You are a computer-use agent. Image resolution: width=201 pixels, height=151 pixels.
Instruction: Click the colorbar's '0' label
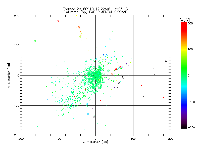tap(188, 75)
